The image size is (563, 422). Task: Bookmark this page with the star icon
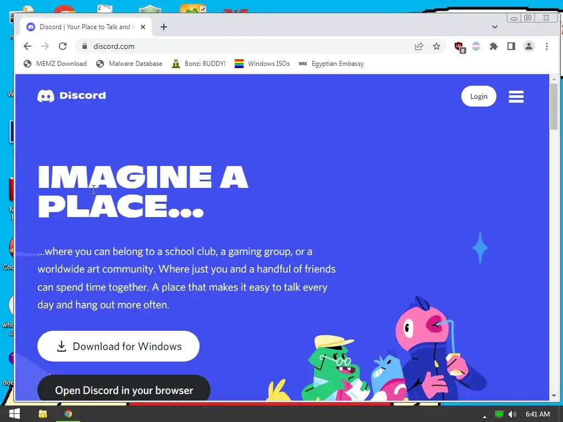436,46
